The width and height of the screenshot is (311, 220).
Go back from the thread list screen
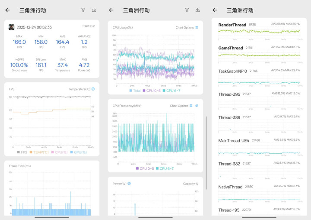215,10
